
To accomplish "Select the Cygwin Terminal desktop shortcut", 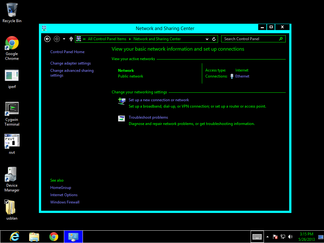I will point(12,114).
